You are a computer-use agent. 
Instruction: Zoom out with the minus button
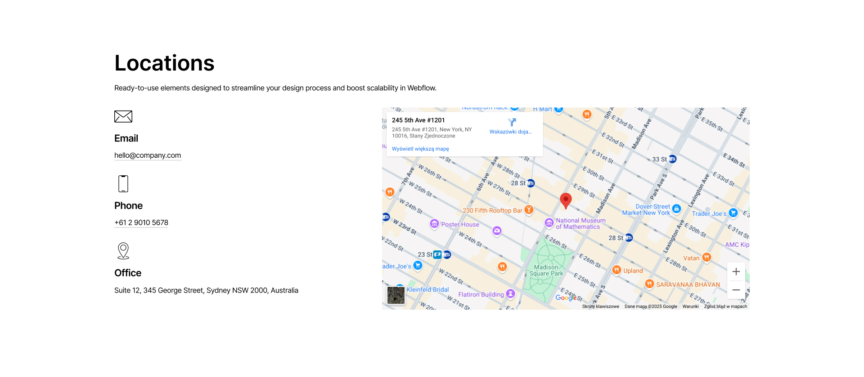point(736,290)
